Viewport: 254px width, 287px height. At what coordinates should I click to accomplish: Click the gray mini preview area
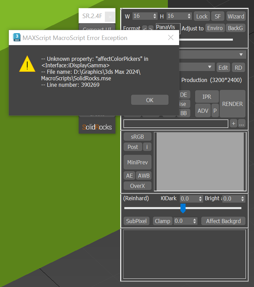tap(200, 162)
